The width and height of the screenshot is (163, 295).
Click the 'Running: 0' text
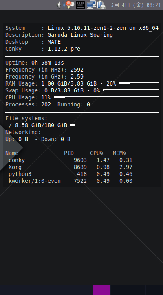pyautogui.click(x=74, y=104)
